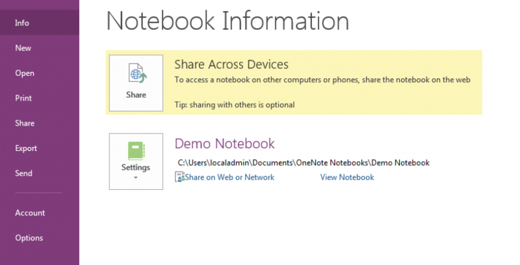Choose Print from the backstage menu
520x265 pixels.
coord(23,98)
